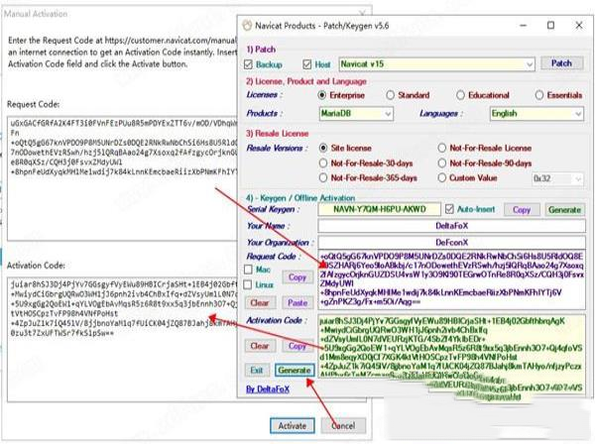This screenshot has height=444, width=595.
Task: Select the Educational license radio button
Action: tap(460, 95)
